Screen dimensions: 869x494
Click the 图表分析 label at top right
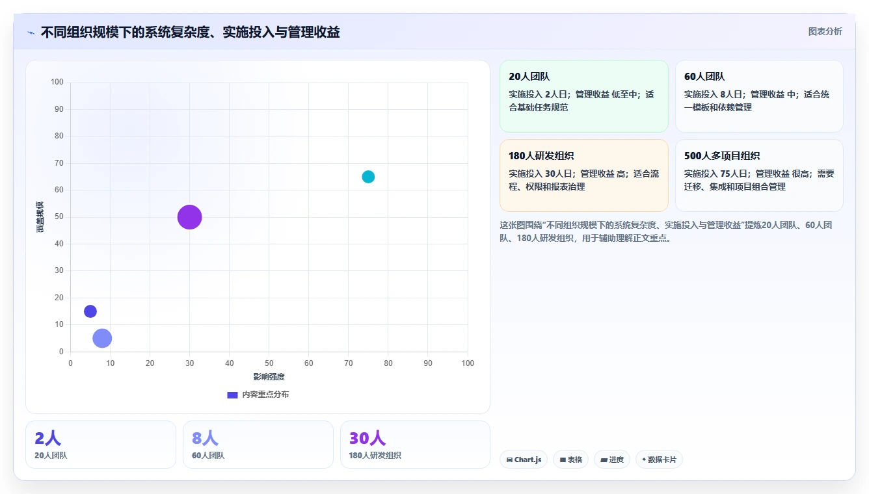825,31
